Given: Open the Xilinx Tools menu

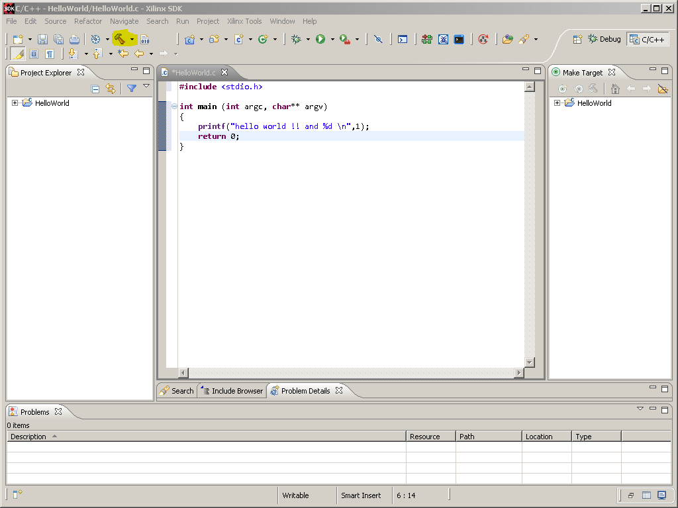Looking at the screenshot, I should coord(244,21).
